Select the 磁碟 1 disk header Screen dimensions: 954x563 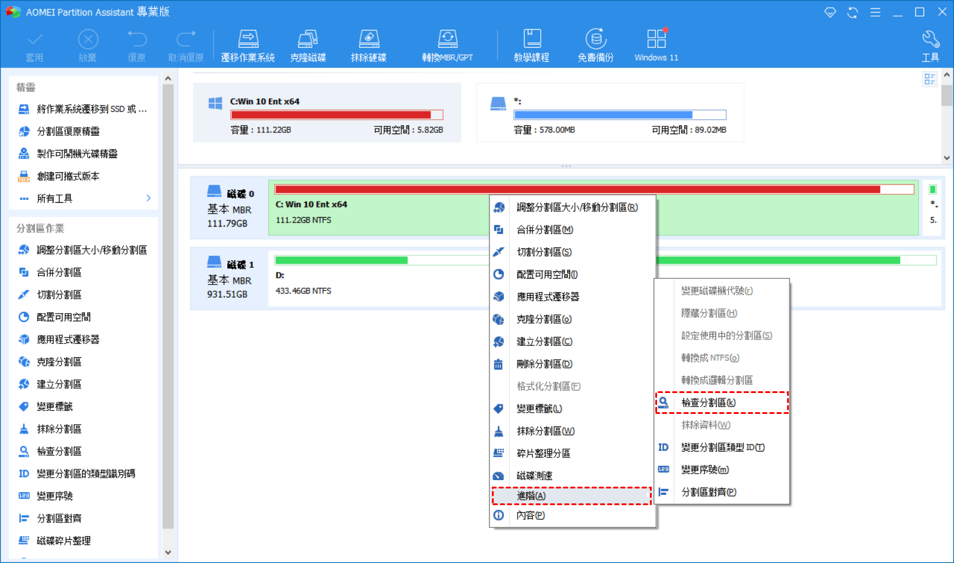point(230,279)
